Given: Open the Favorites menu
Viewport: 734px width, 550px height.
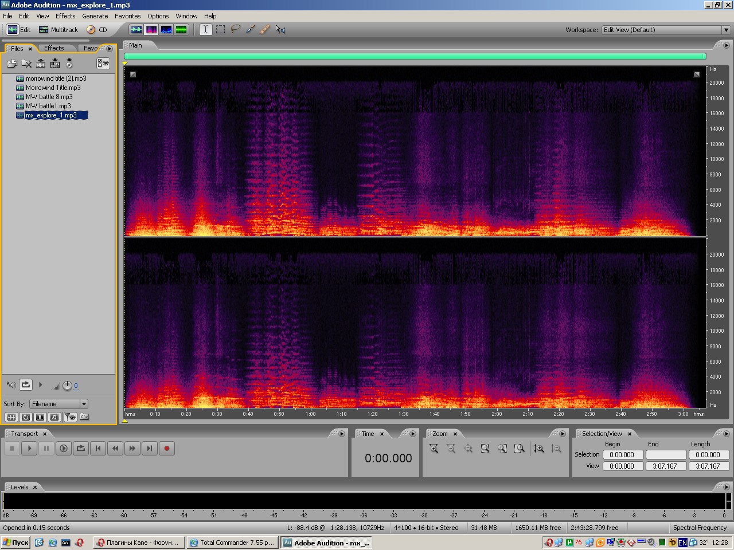Looking at the screenshot, I should pos(127,16).
